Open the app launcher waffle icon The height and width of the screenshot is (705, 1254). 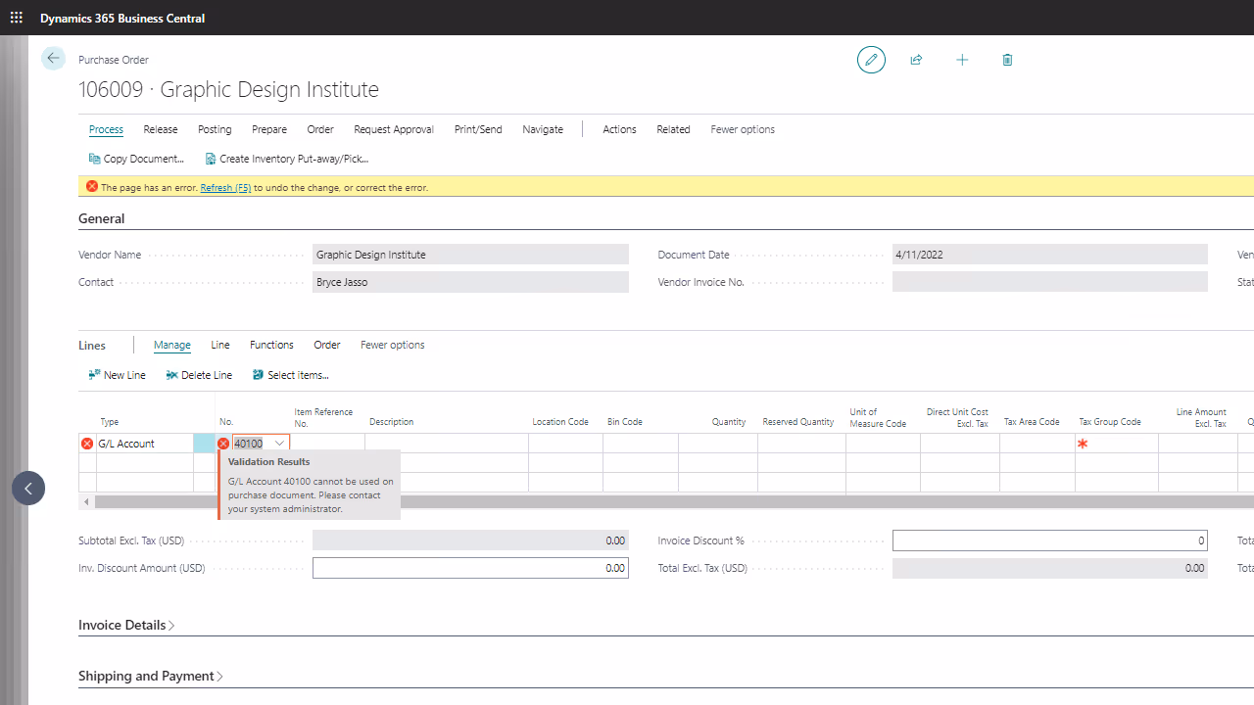tap(17, 18)
